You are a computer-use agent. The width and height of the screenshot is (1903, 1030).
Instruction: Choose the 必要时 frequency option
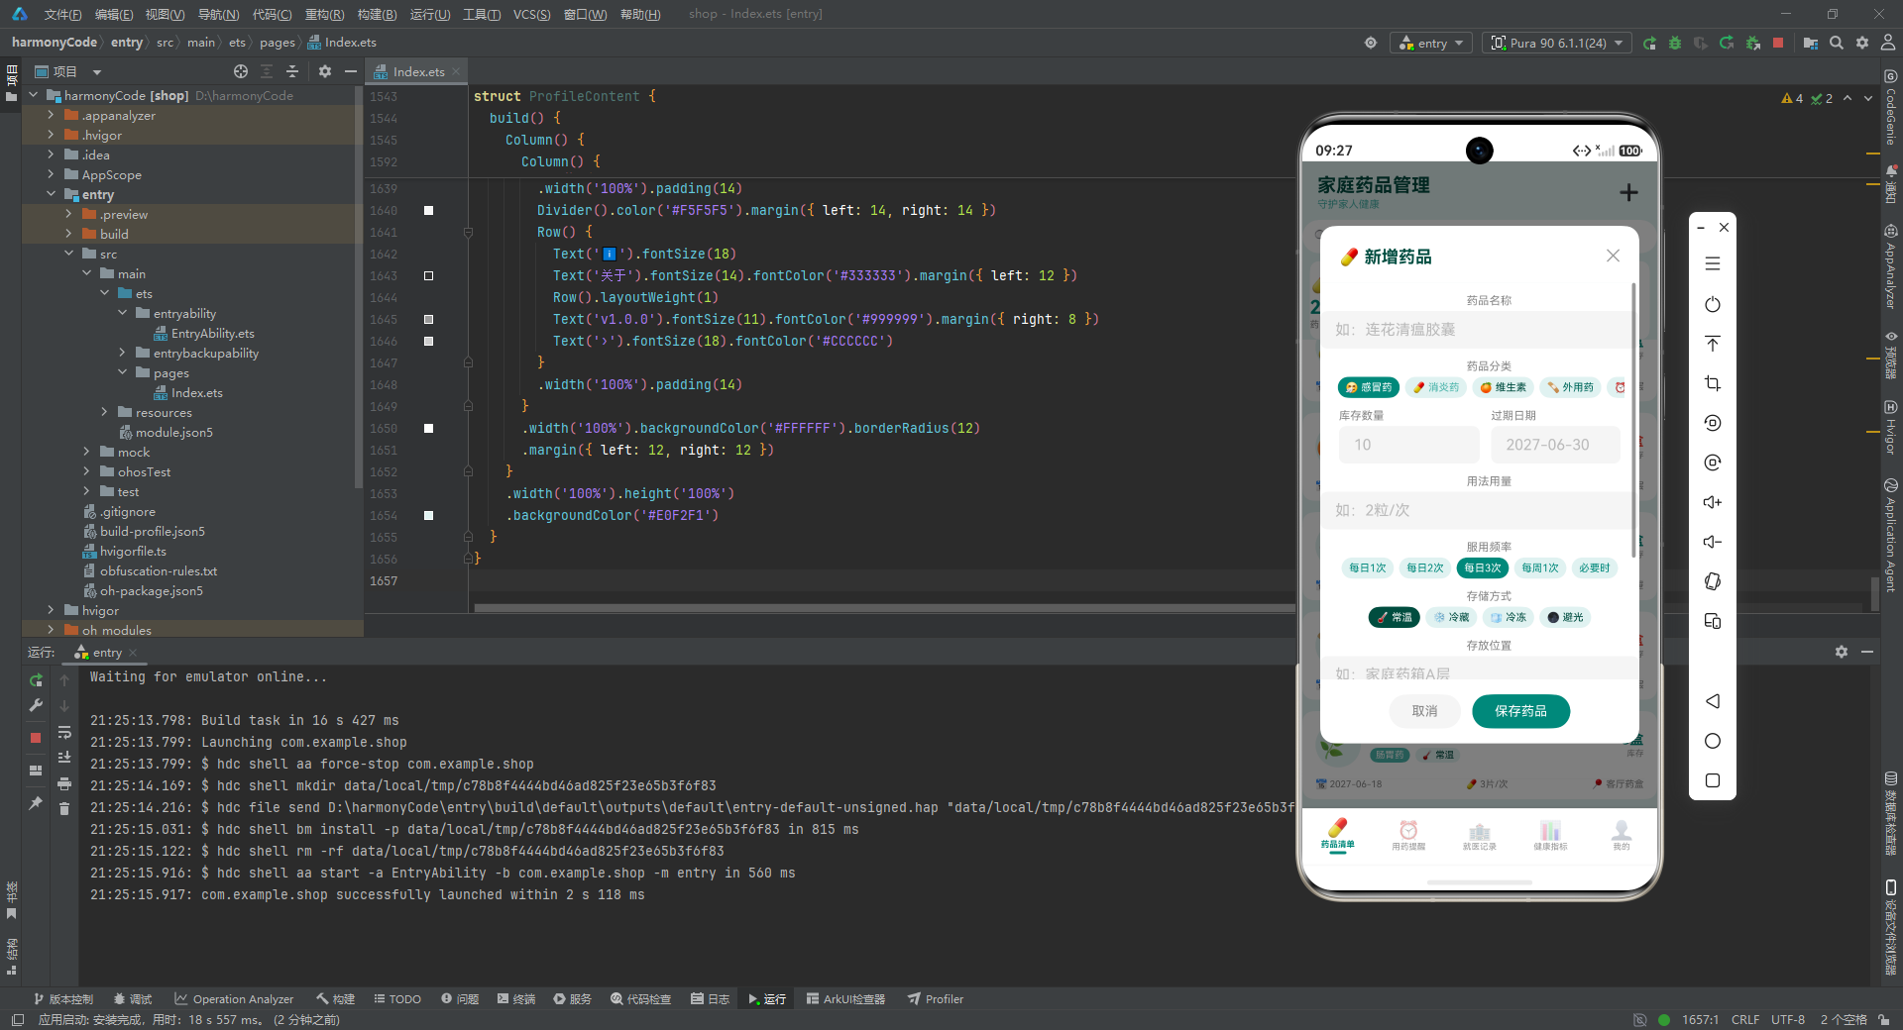(1594, 567)
